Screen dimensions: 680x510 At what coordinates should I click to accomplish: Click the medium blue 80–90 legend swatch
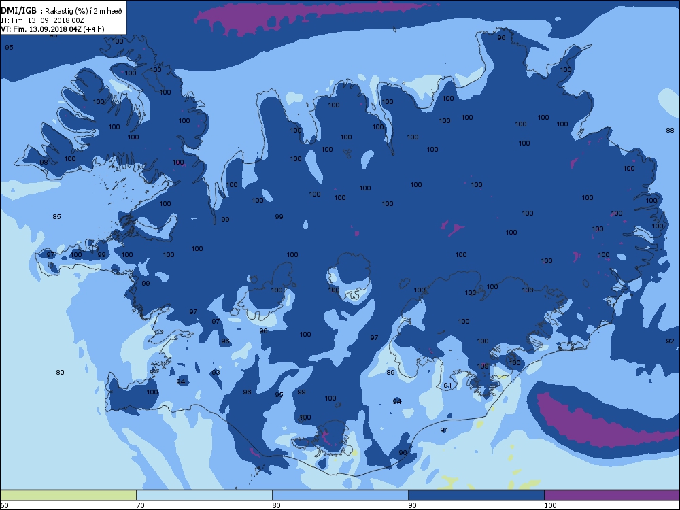click(x=341, y=495)
